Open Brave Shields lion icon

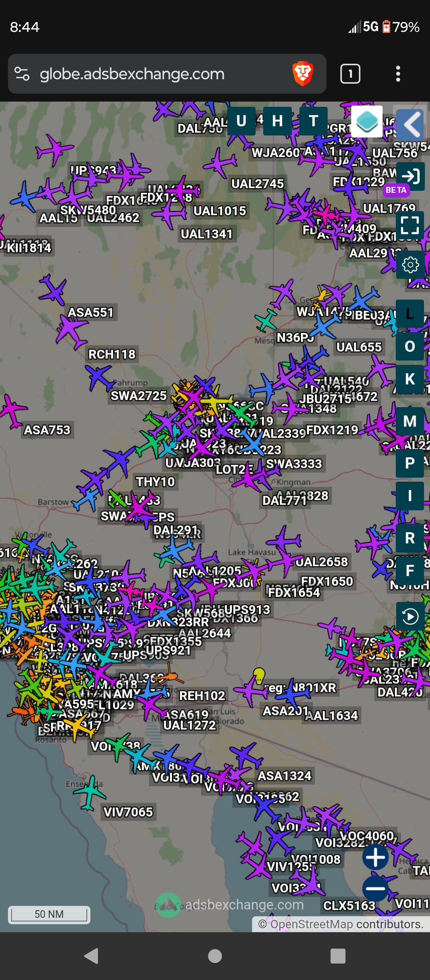(x=303, y=74)
